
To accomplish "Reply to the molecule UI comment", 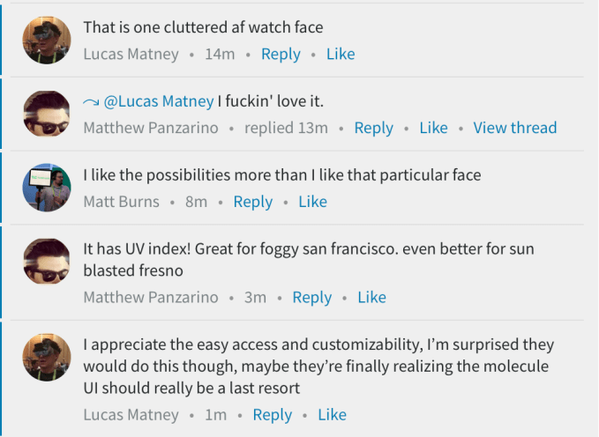I will pyautogui.click(x=272, y=415).
